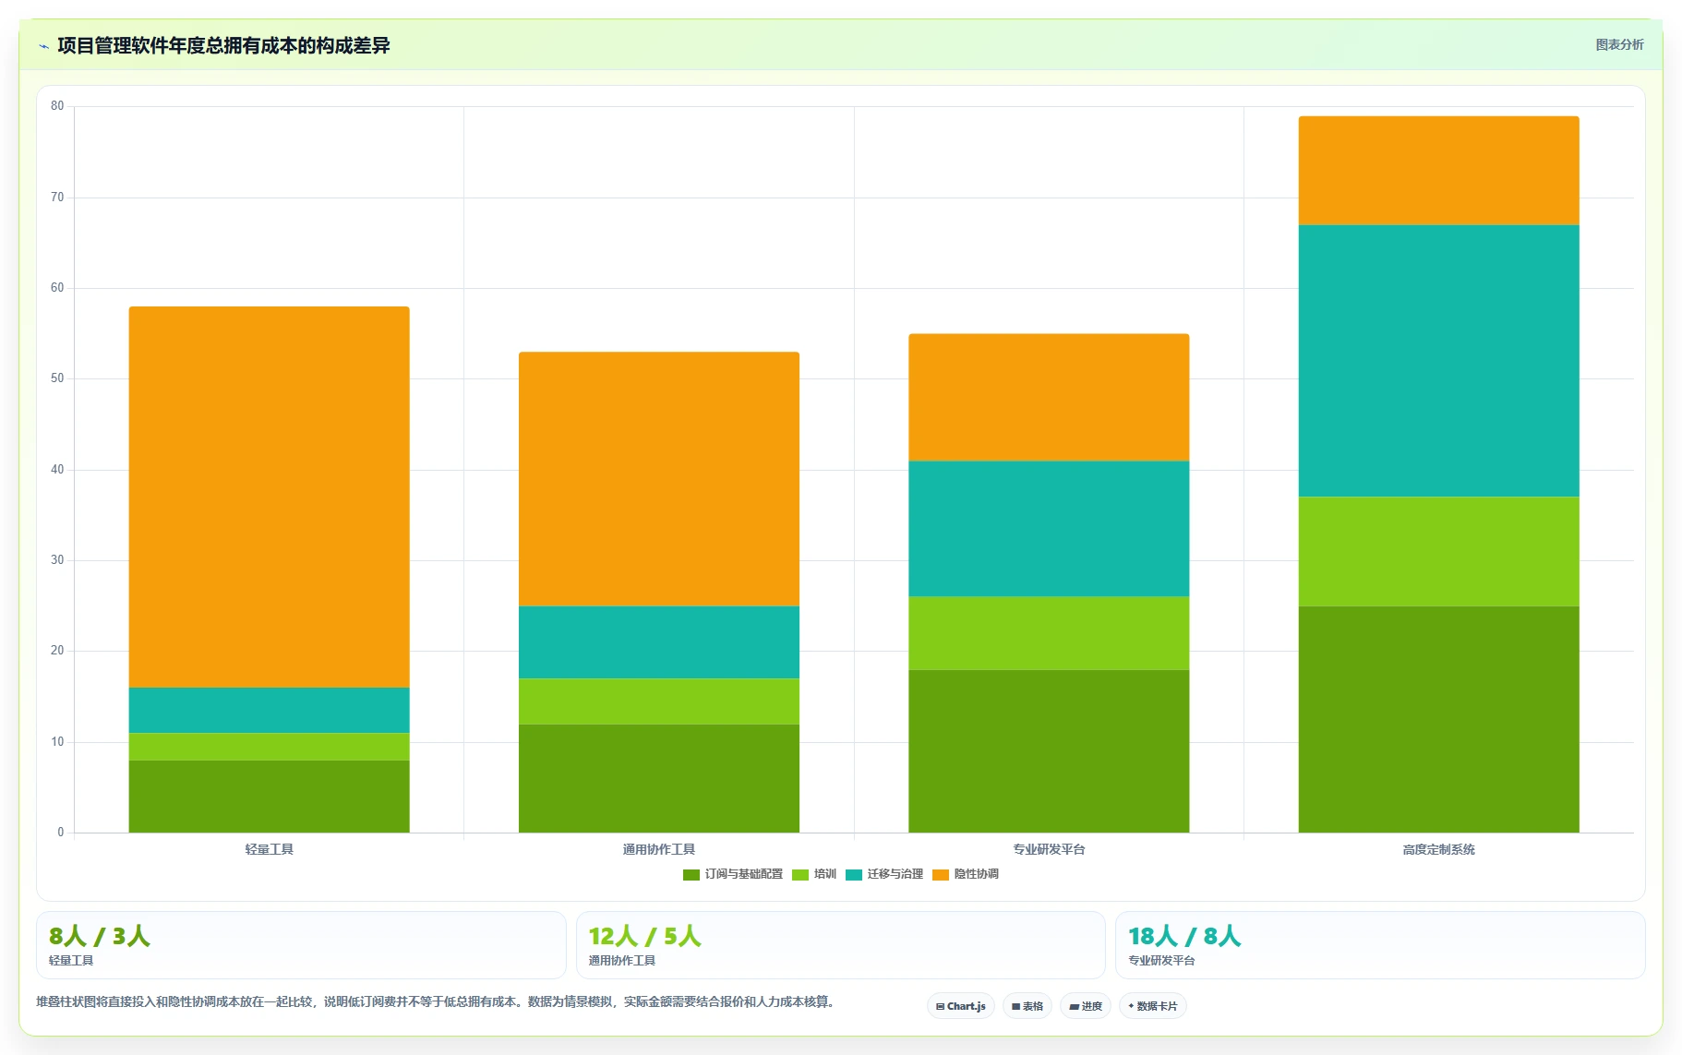Viewport: 1682px width, 1055px height.
Task: Click the y-axis value 80
Action: click(57, 106)
